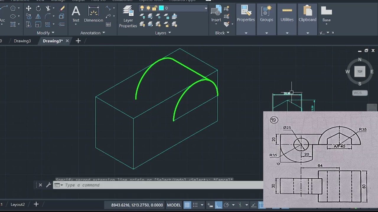Select the Mirror tool
378x212 pixels.
pyautogui.click(x=38, y=16)
